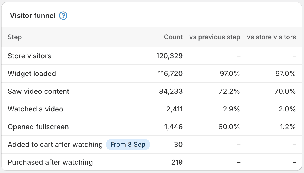This screenshot has height=173, width=304.
Task: Select the 'Purchased after watching' row label
Action: click(50, 163)
